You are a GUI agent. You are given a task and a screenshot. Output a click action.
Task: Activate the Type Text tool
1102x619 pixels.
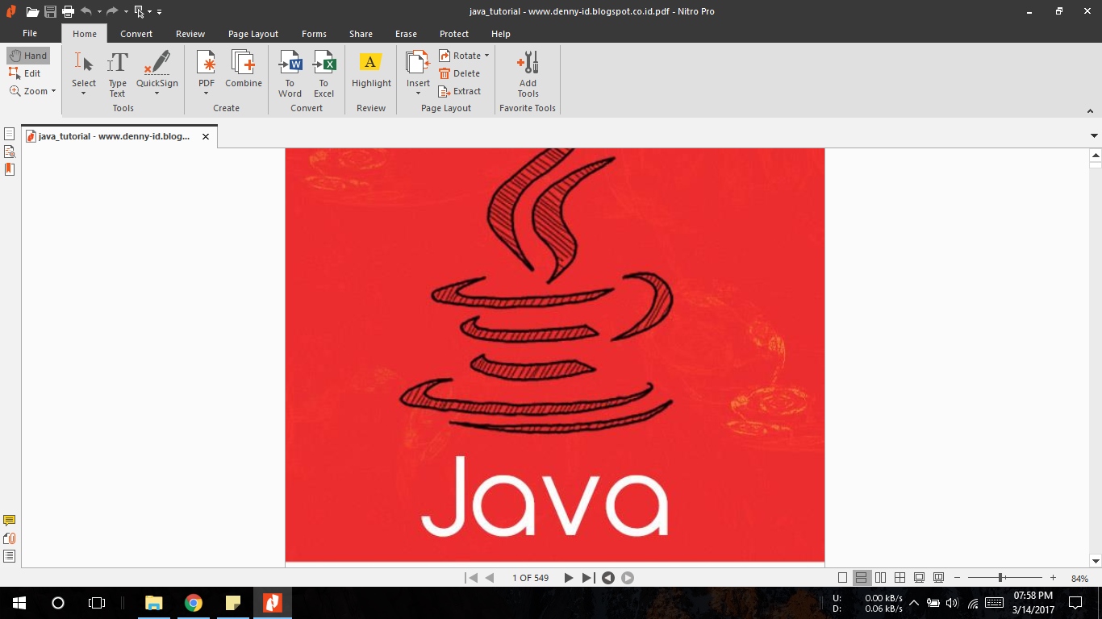pyautogui.click(x=118, y=73)
